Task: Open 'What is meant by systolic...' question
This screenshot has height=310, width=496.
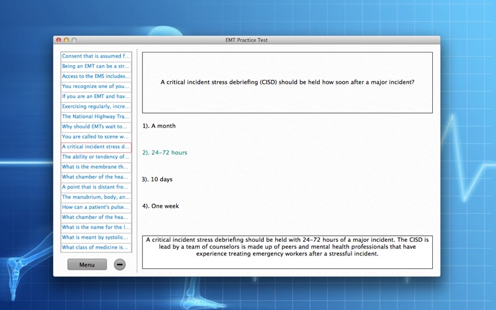Action: point(96,237)
